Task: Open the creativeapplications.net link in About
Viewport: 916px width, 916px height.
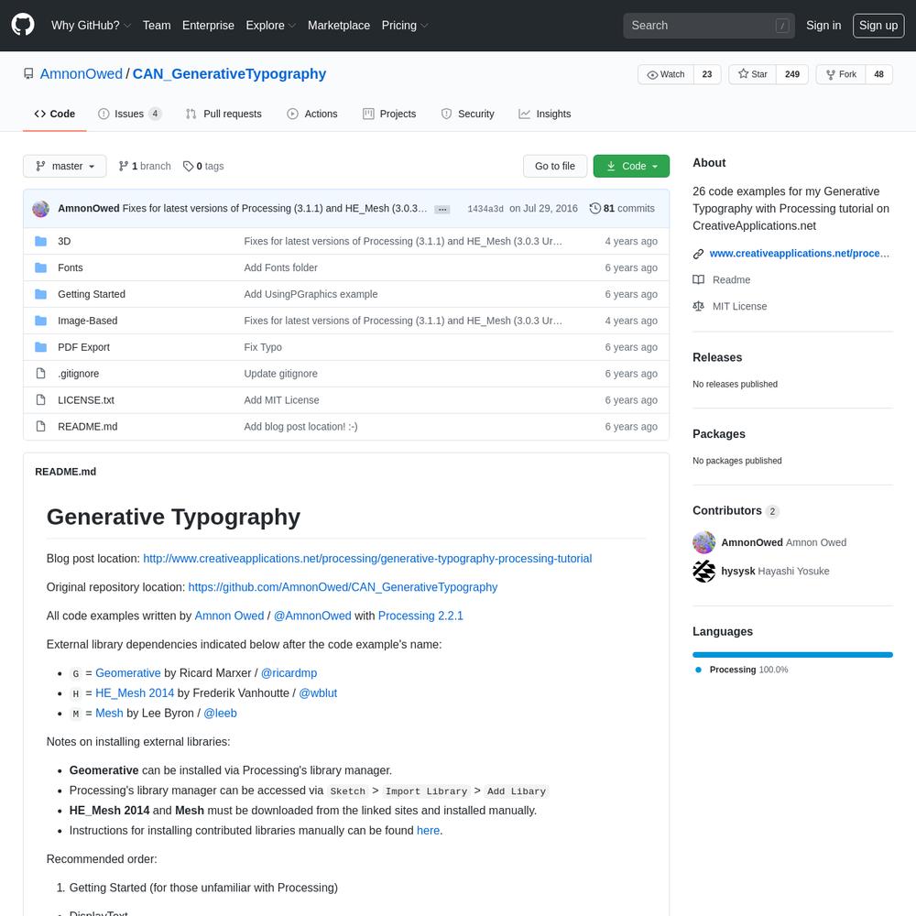Action: pos(799,254)
